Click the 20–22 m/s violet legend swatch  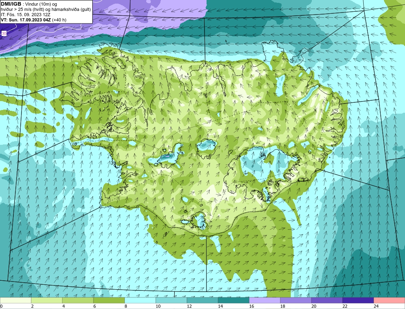click(x=327, y=301)
